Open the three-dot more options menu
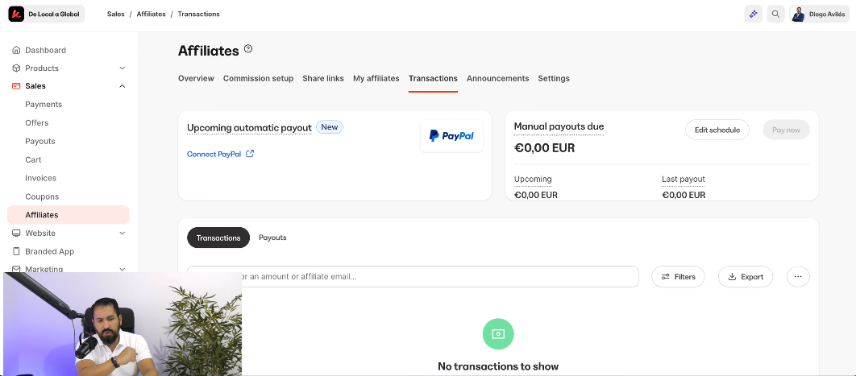Image resolution: width=856 pixels, height=376 pixels. (798, 276)
